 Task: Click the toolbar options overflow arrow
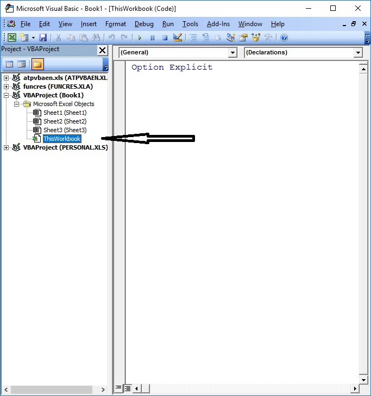pos(367,38)
